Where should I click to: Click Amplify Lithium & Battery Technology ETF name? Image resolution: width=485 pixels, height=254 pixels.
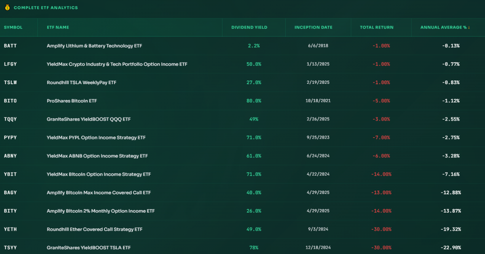coord(95,46)
